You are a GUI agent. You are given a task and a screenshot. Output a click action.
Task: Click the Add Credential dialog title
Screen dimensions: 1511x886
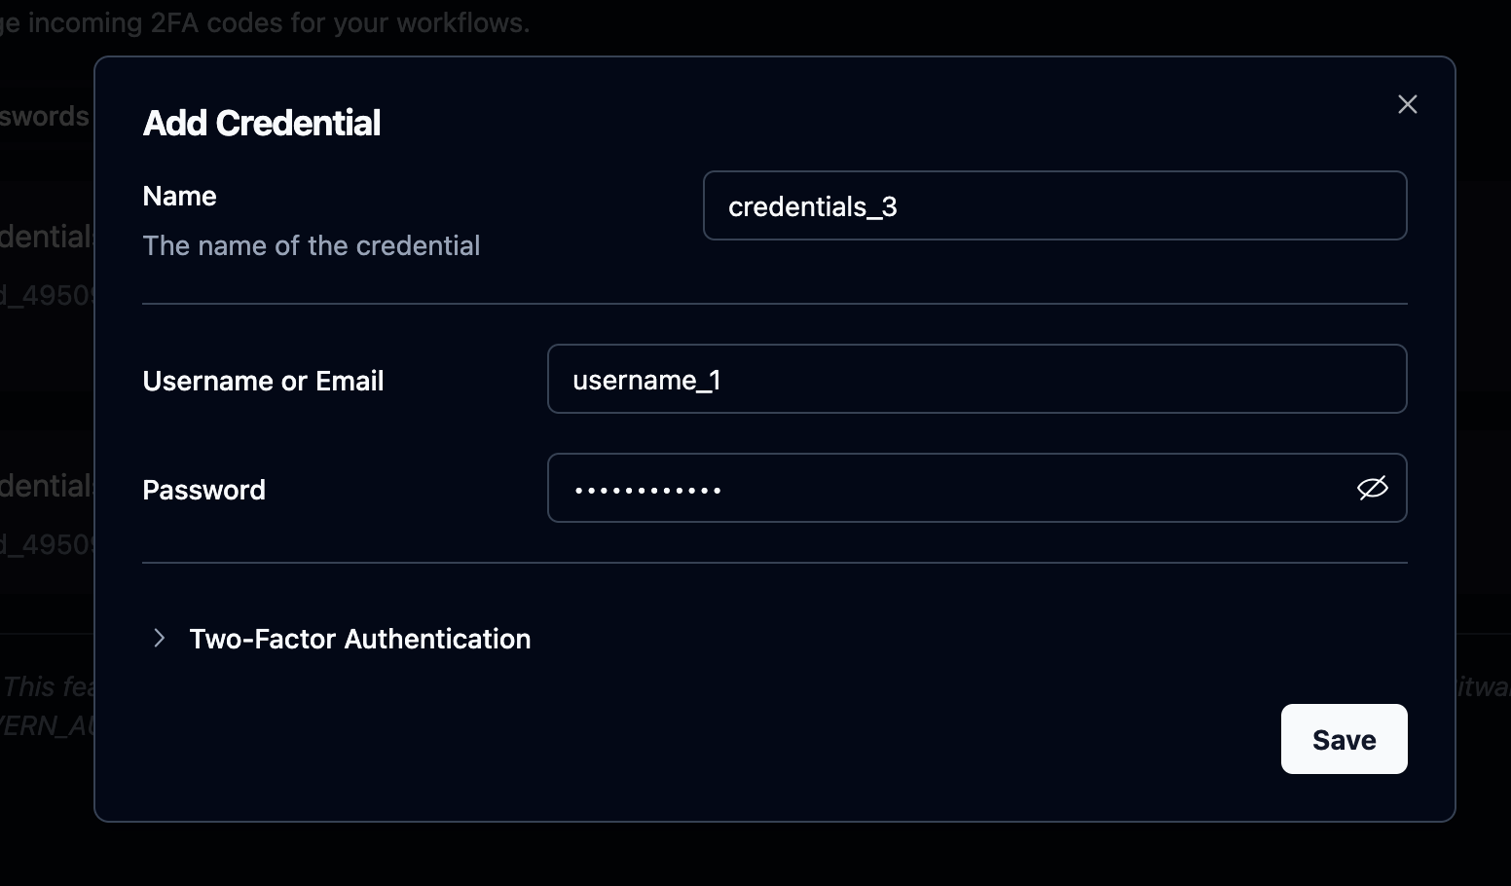(261, 123)
